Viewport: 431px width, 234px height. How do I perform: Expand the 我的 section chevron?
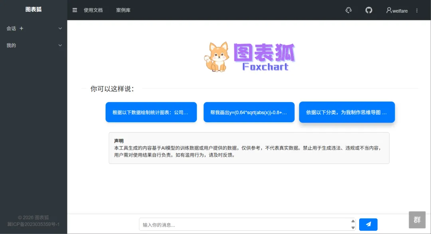click(60, 45)
